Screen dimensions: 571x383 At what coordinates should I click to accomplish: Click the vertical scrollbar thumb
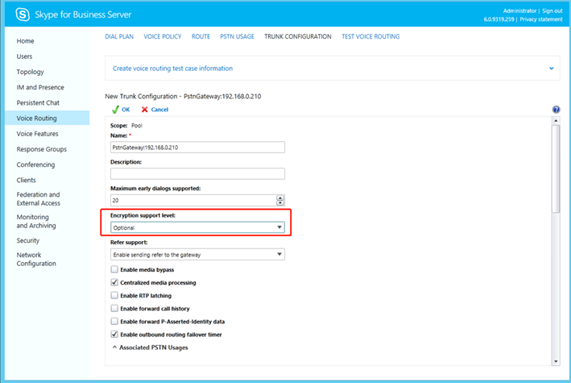[x=556, y=169]
